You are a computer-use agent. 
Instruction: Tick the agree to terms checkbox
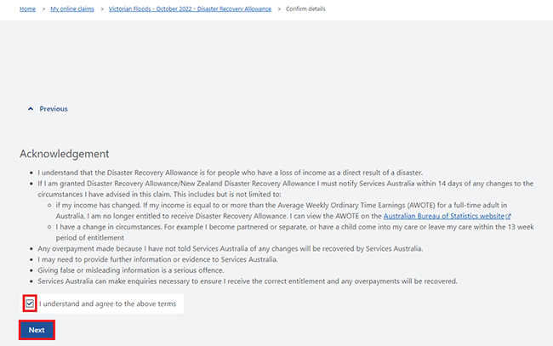[x=30, y=303]
